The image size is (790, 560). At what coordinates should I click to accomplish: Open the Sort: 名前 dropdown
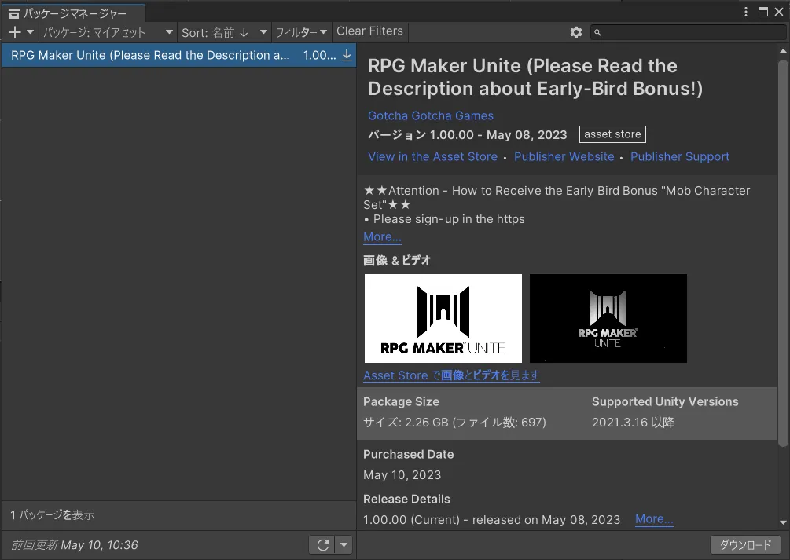click(x=222, y=32)
